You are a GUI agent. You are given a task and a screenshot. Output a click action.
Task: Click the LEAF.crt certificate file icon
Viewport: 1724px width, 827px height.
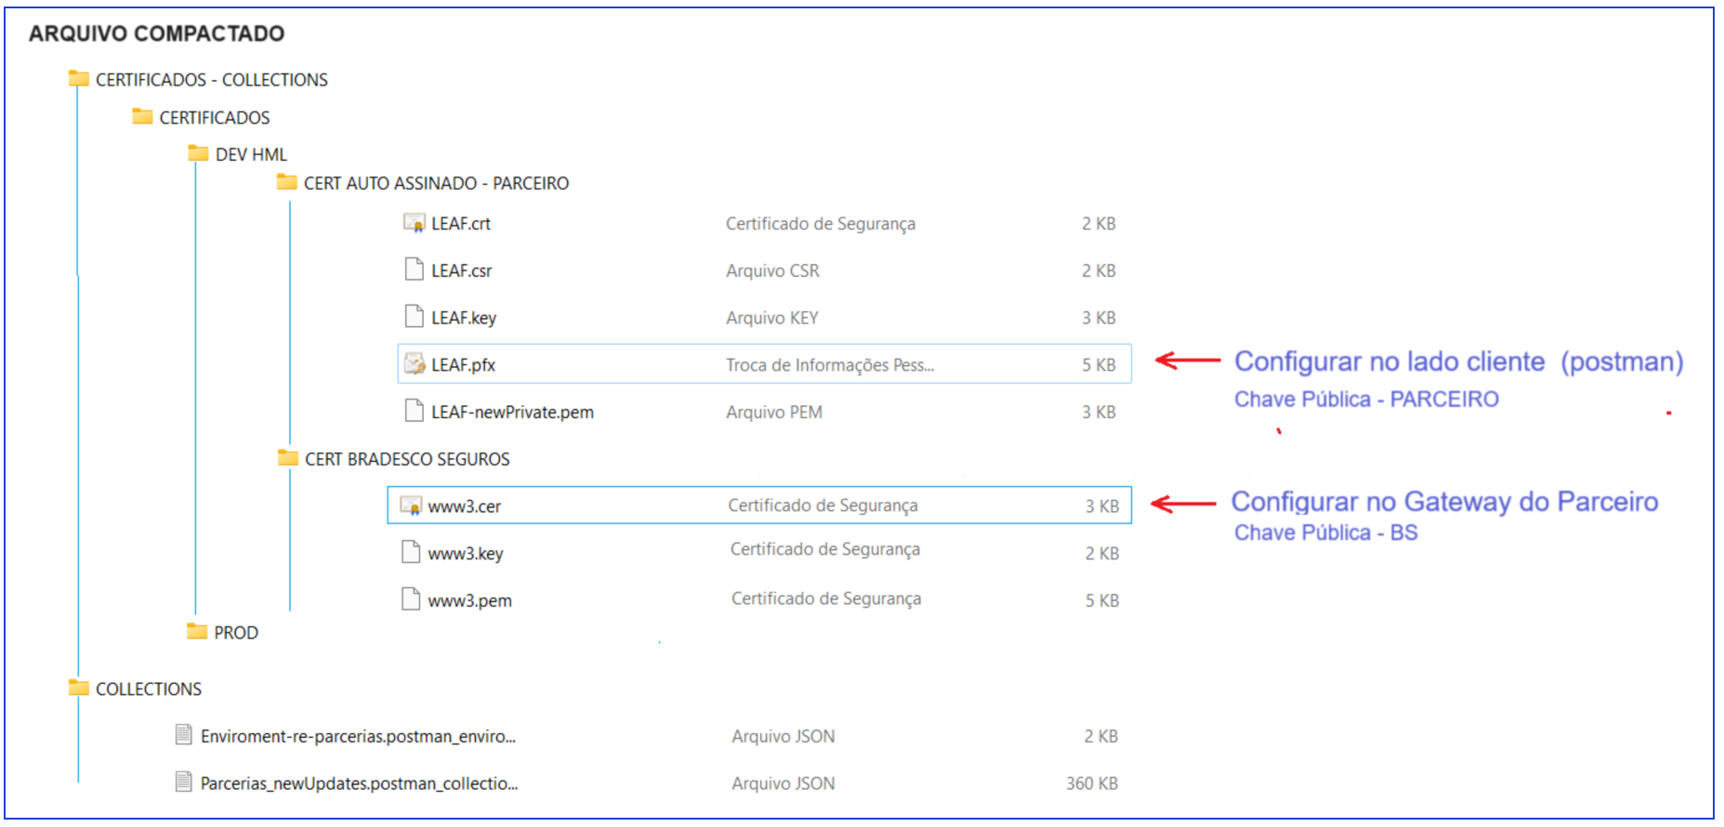[414, 223]
